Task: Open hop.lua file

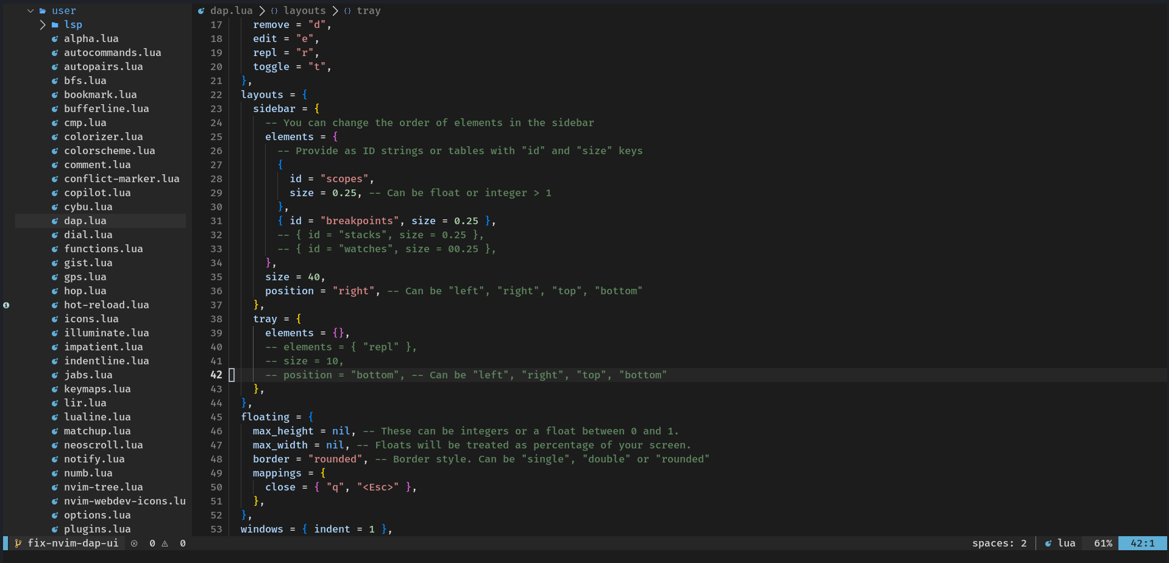Action: 85,291
